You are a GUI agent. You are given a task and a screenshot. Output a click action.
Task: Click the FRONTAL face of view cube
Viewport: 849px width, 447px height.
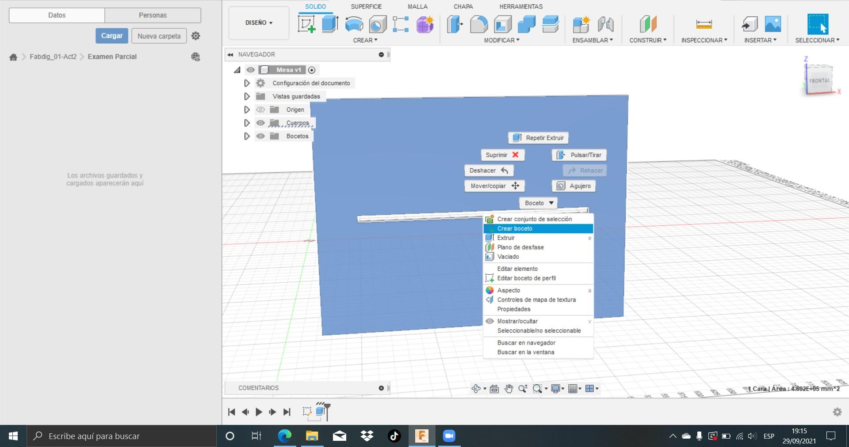tap(819, 81)
